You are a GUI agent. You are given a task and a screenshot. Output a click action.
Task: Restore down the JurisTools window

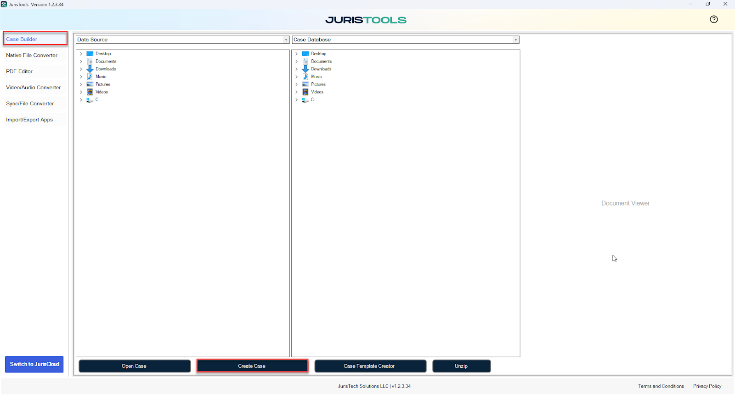tap(708, 4)
